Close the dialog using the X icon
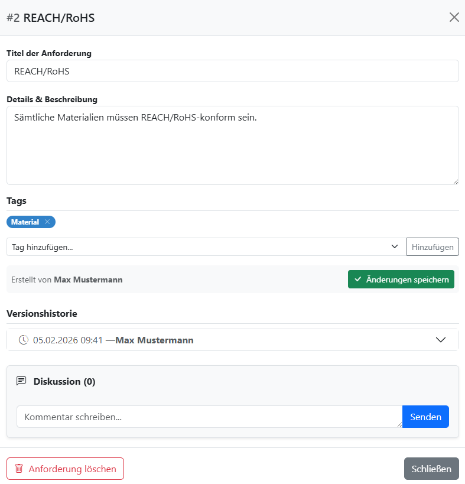This screenshot has width=465, height=484. [454, 17]
